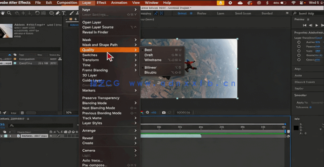Toggle Opacity stopwatch in Properties
The width and height of the screenshot is (324, 167).
[299, 60]
